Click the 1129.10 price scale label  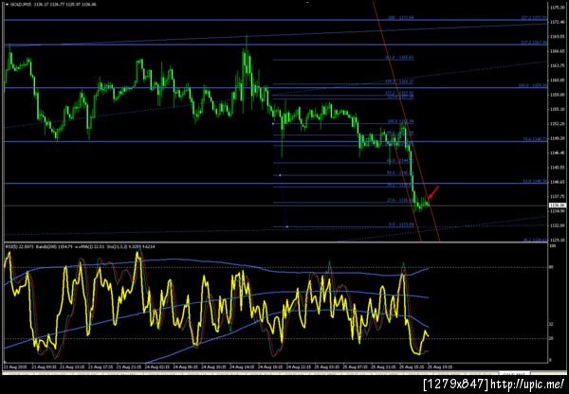pos(556,240)
